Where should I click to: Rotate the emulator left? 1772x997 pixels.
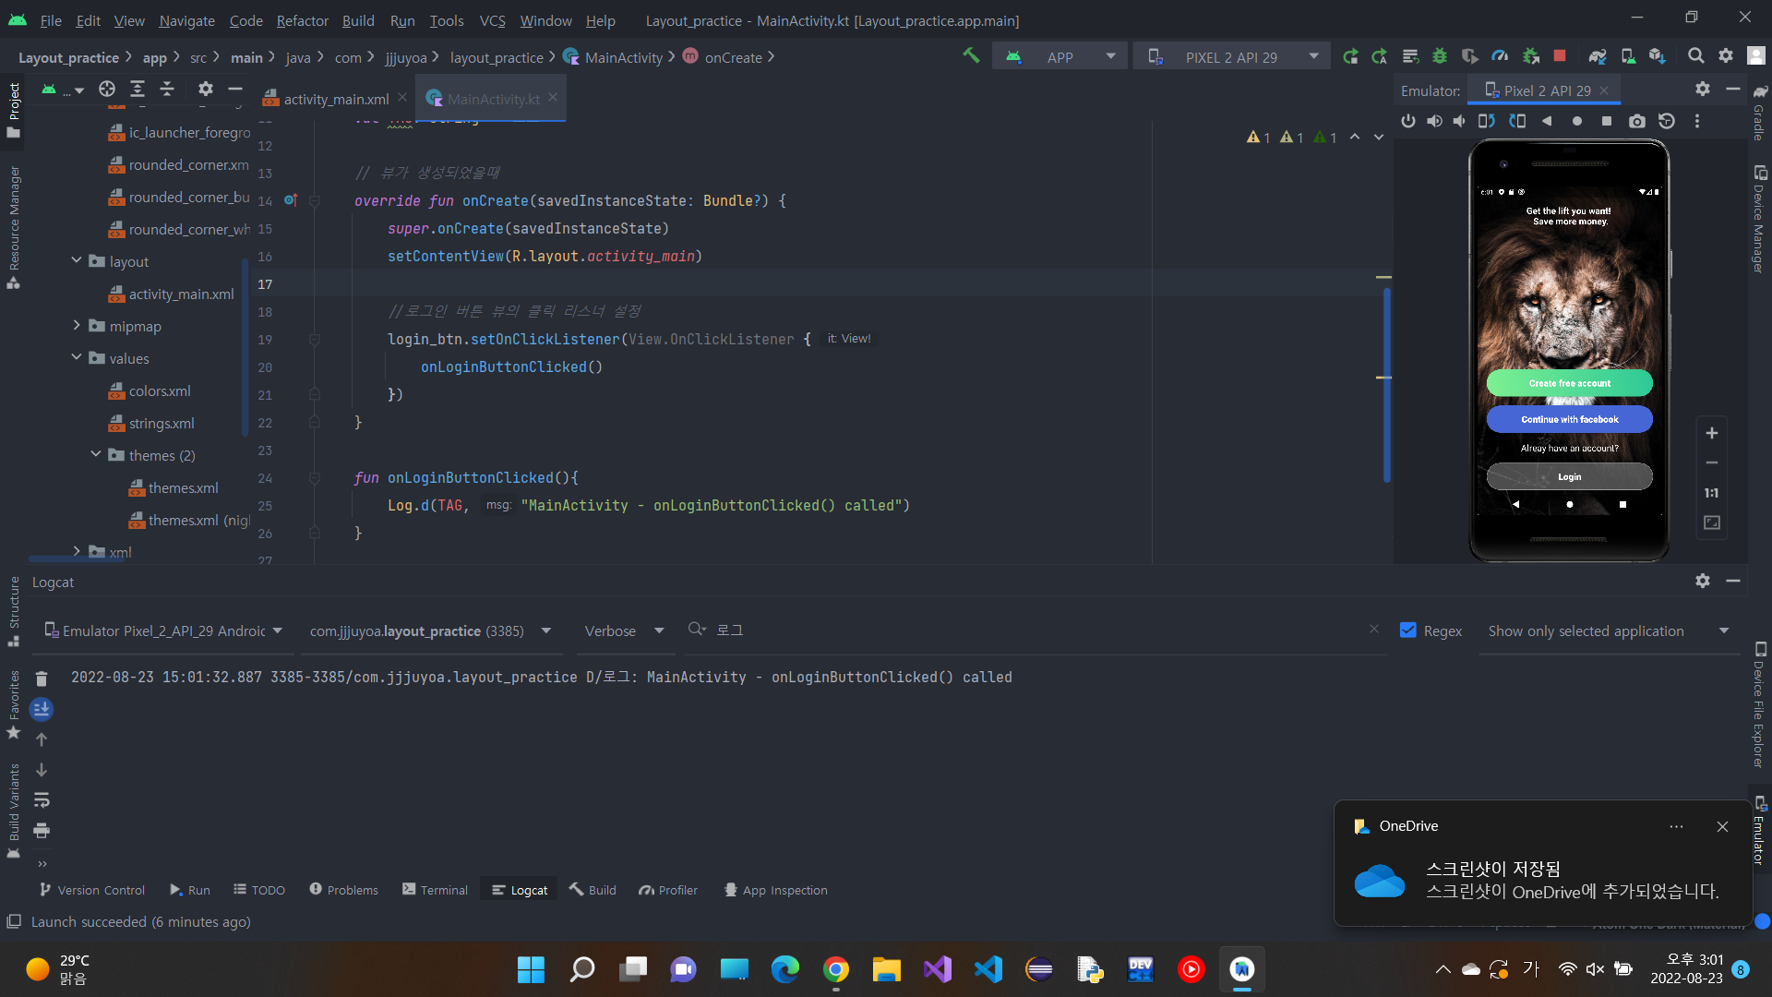pos(1486,121)
